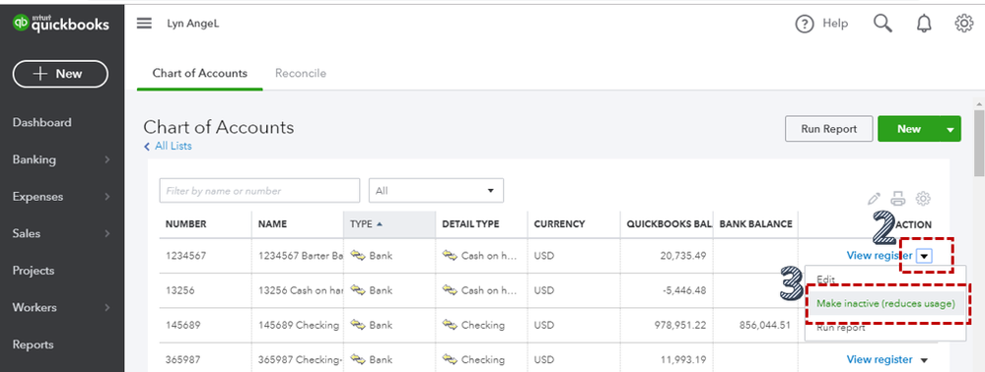Click the 365987 Checking account name
Screen dimensions: 985x372
[301, 359]
